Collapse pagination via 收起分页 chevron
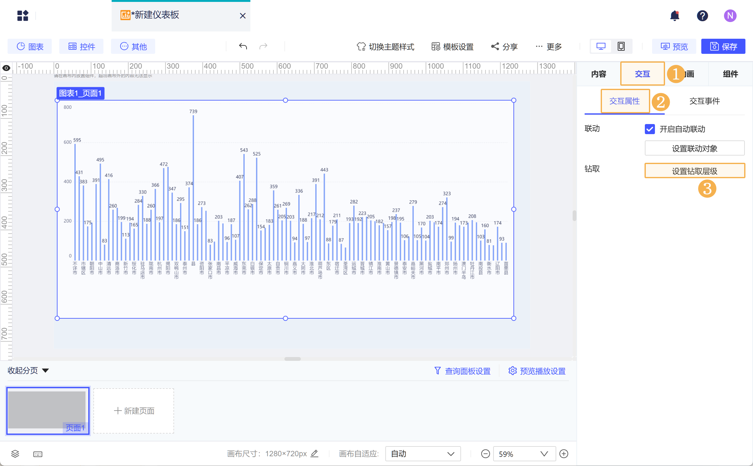The image size is (753, 466). click(x=45, y=371)
